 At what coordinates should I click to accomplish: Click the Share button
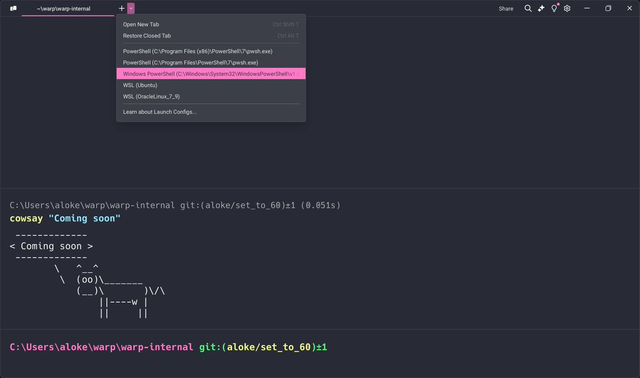pos(506,9)
